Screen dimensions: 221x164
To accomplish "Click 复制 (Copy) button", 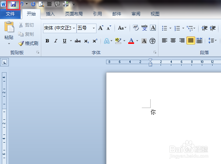I will [26, 34].
